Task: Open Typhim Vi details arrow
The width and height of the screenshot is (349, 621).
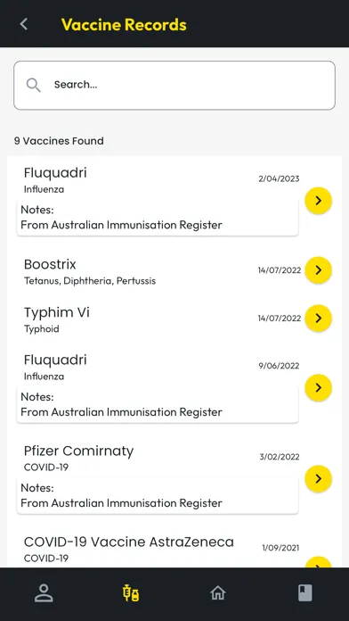Action: [318, 318]
